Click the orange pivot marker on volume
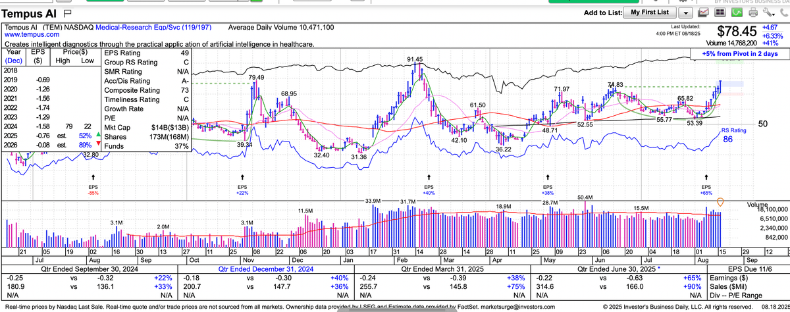Viewport: 790px width, 312px height. point(721,202)
